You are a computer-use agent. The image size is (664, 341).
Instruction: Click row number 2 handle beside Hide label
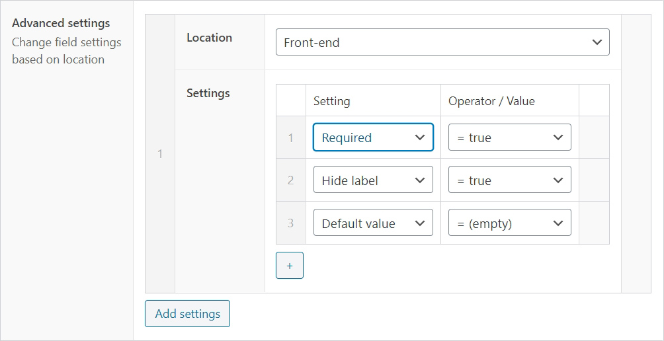290,180
